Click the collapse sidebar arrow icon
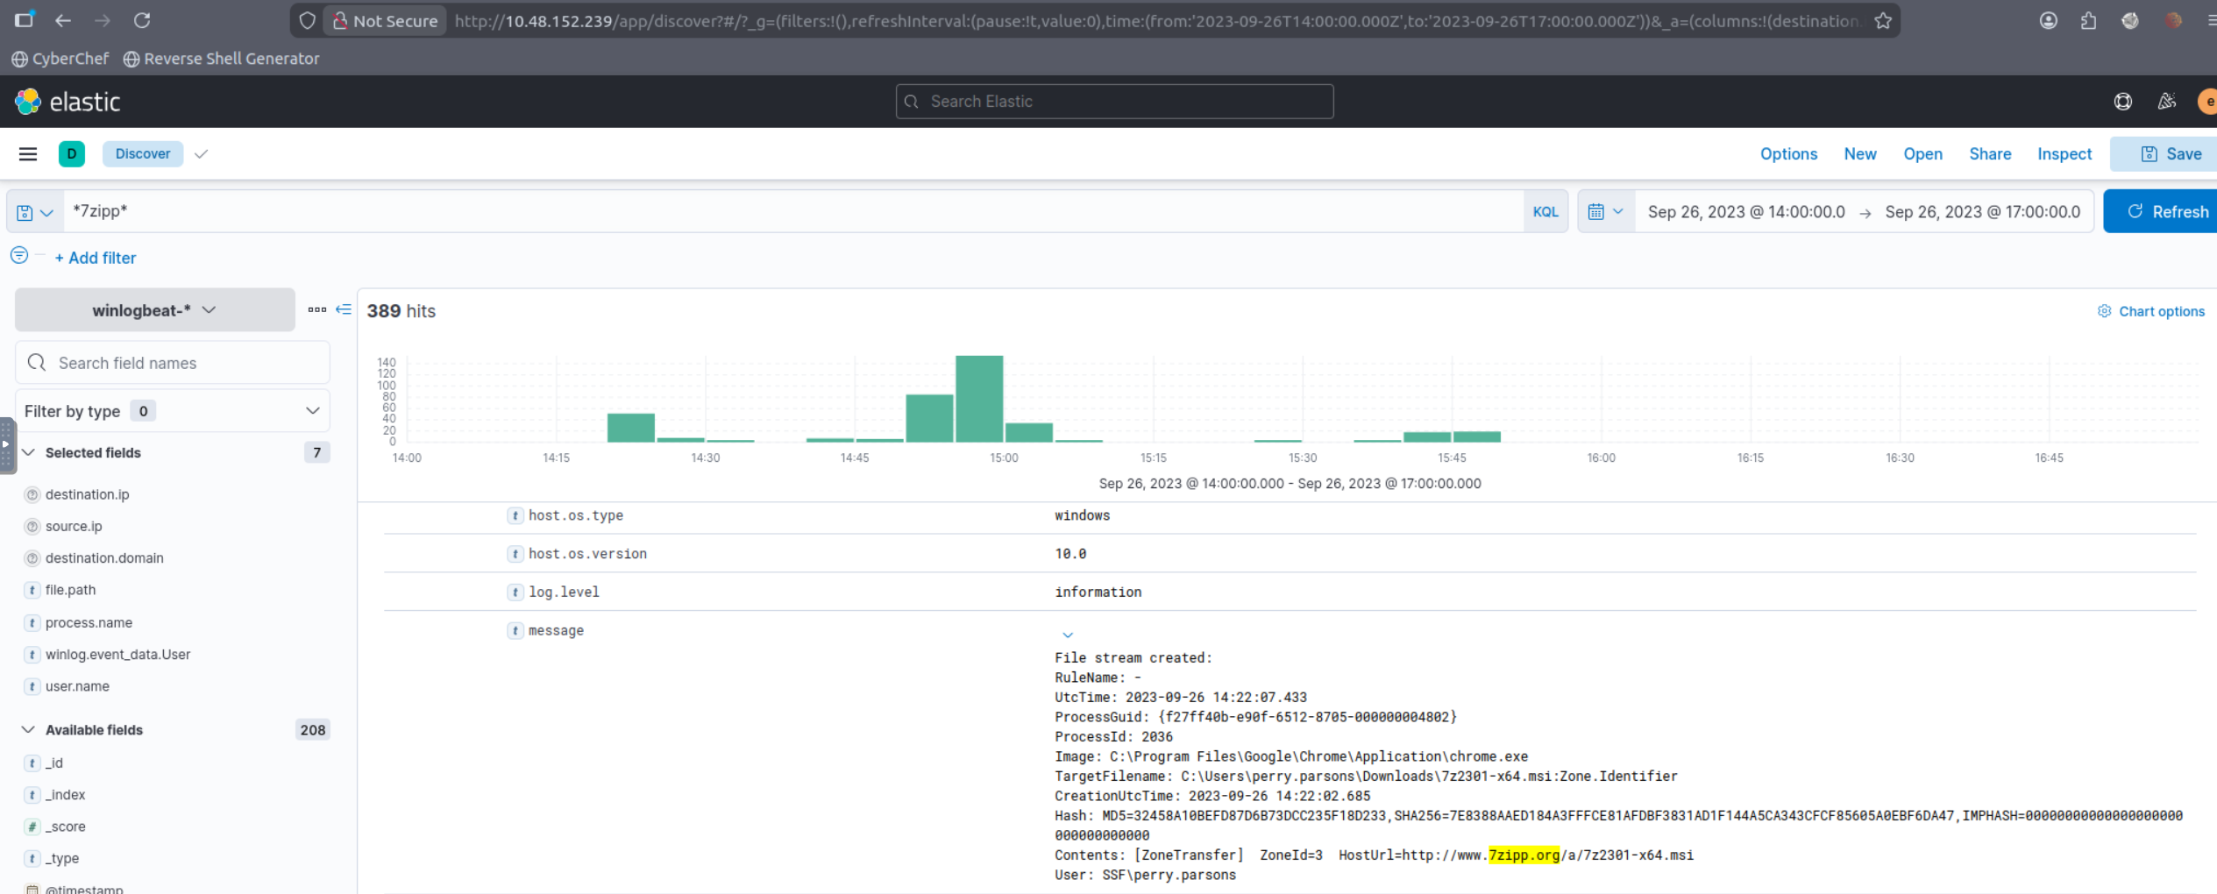Viewport: 2217px width, 894px height. [x=344, y=309]
